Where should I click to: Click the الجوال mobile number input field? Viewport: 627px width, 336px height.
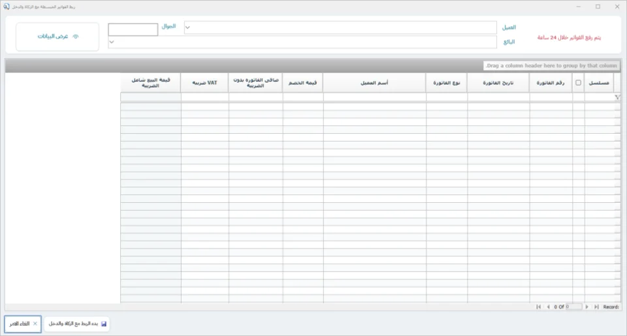133,29
